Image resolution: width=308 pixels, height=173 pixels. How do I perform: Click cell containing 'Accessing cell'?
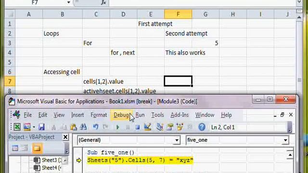tap(63, 72)
